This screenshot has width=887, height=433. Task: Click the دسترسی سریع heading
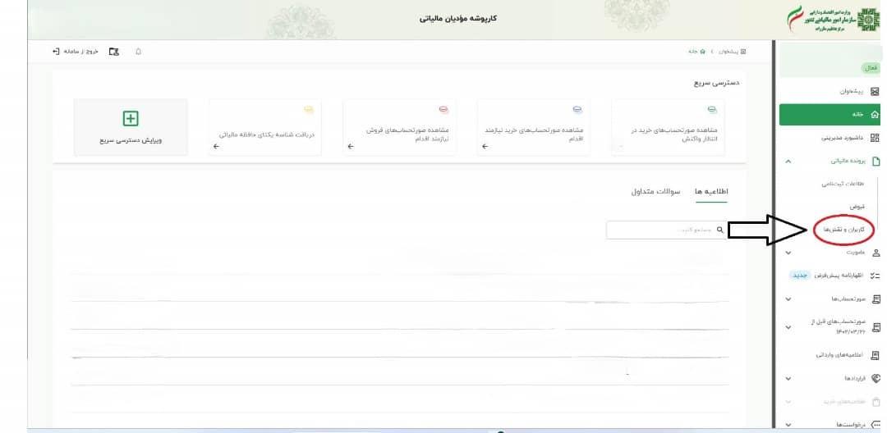click(x=716, y=83)
